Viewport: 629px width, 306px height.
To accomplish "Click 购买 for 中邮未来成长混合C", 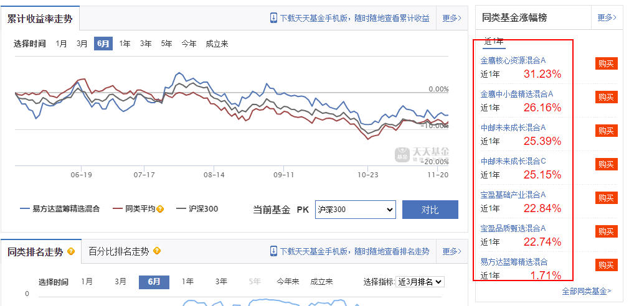I will [606, 164].
